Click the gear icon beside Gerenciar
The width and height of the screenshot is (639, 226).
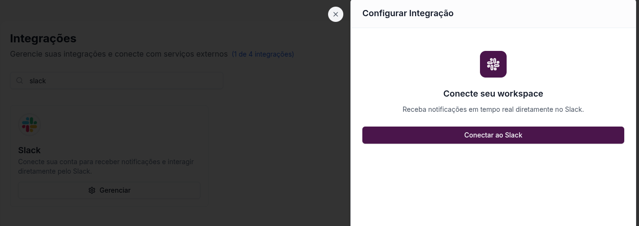[x=92, y=190]
